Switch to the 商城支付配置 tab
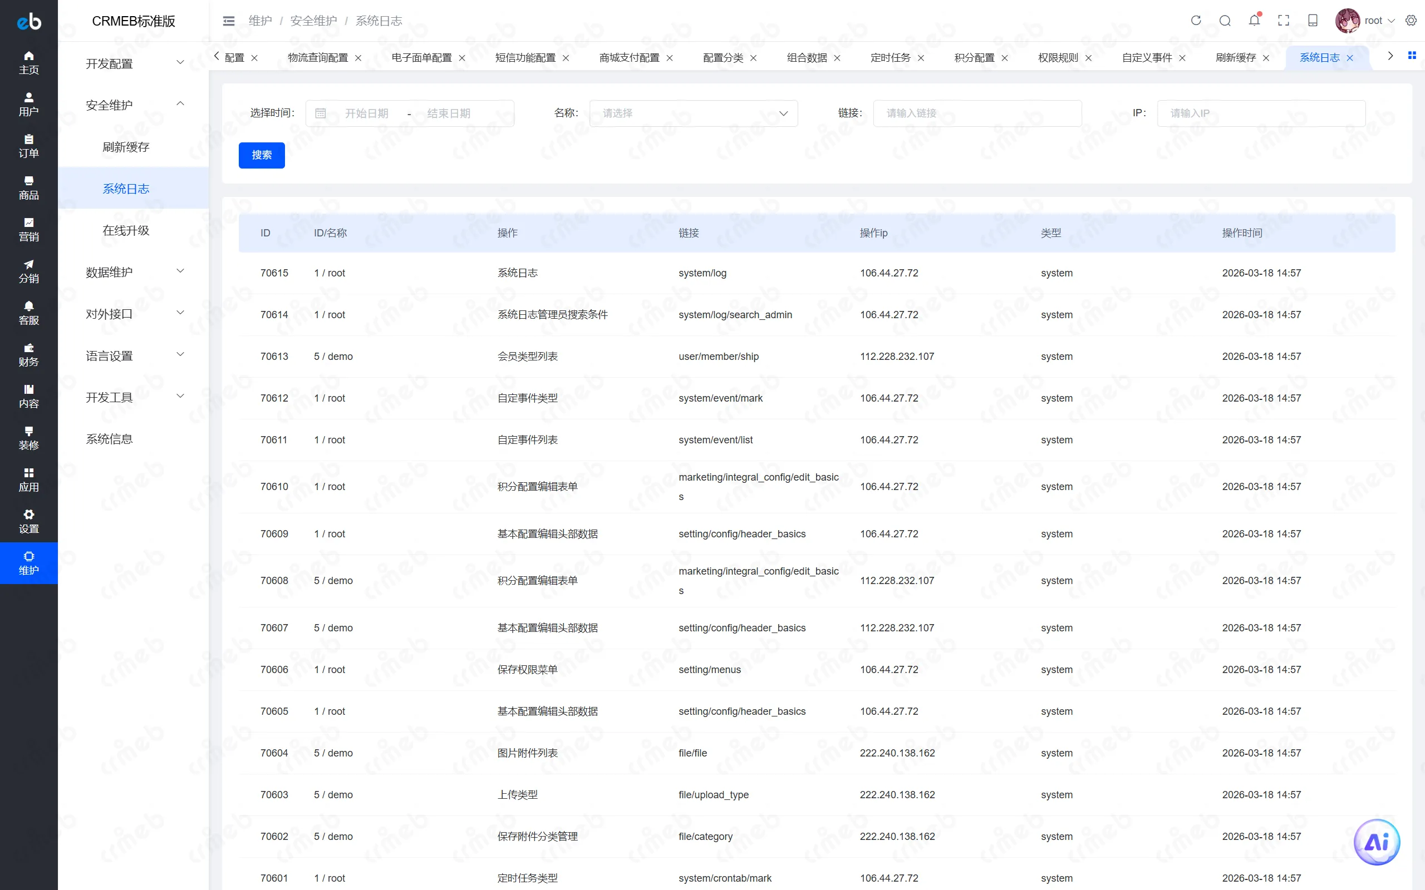The width and height of the screenshot is (1425, 890). click(629, 58)
